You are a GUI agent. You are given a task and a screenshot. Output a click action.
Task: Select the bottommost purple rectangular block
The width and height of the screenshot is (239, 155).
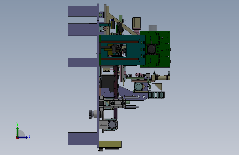coord(82,139)
